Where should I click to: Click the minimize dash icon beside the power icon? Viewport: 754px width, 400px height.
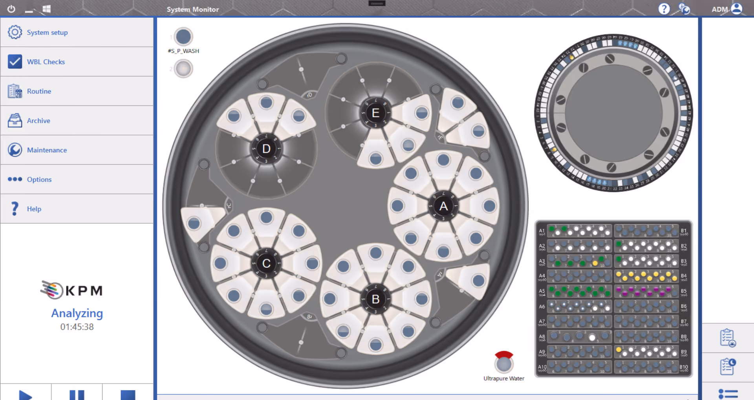29,11
